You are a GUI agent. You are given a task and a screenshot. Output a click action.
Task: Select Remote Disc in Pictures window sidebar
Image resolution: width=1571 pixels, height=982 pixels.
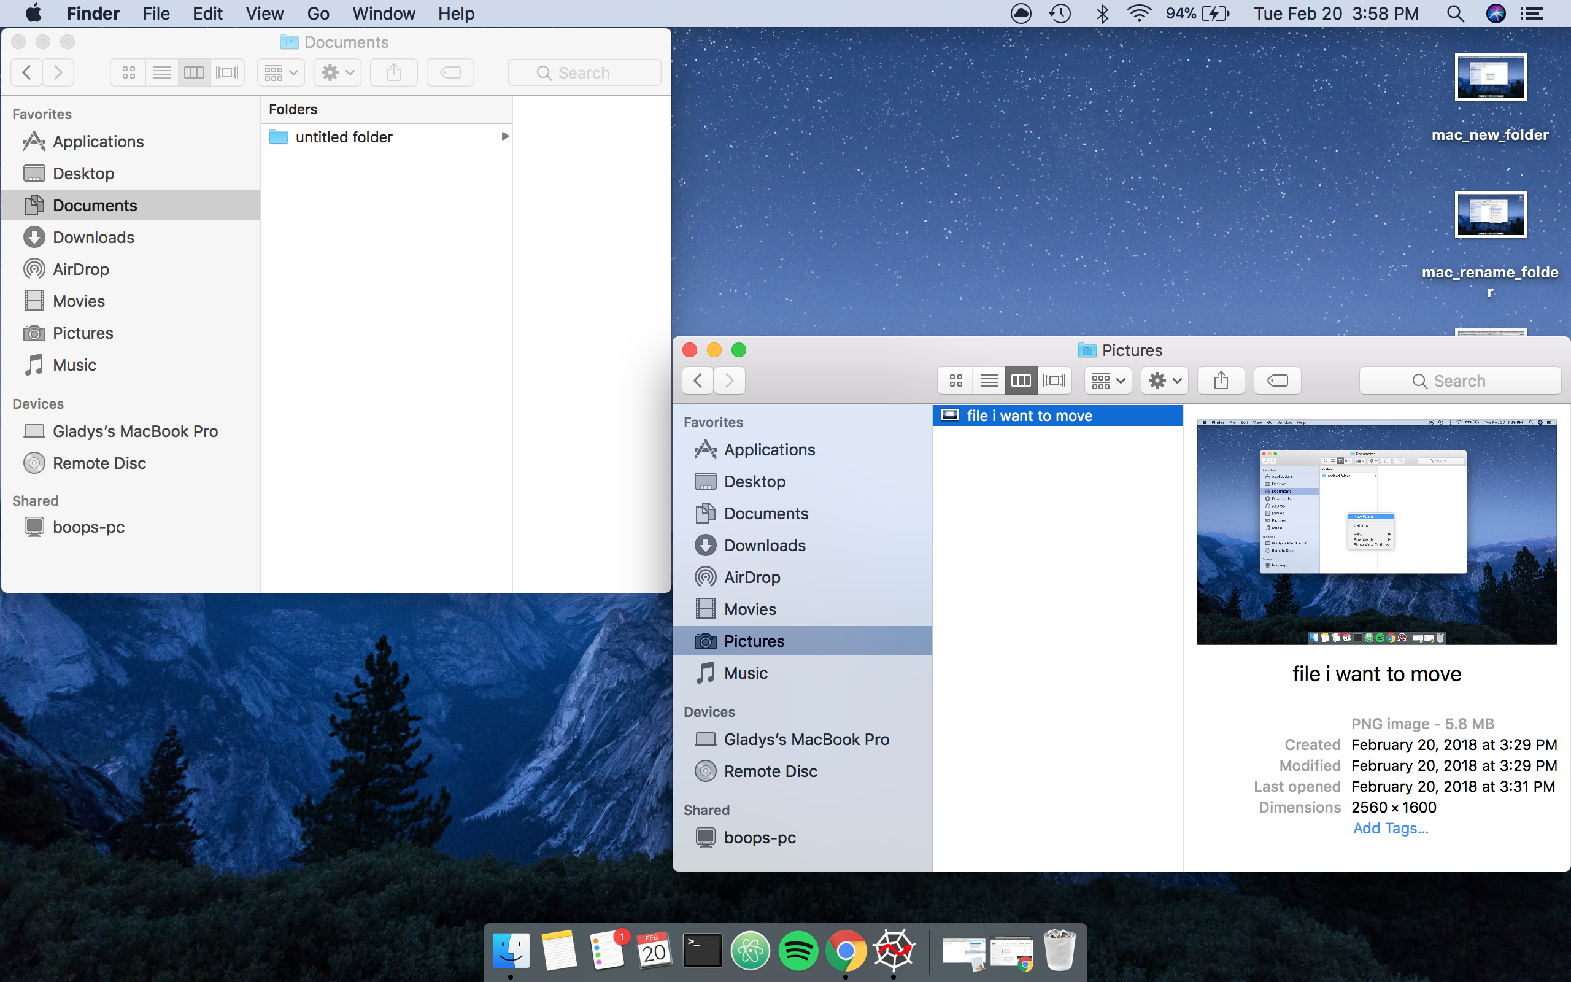click(803, 771)
